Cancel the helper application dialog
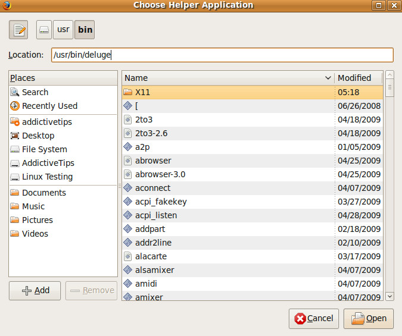 coord(314,319)
